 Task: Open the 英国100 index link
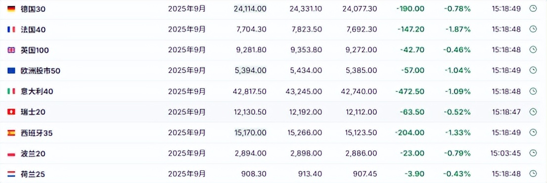coord(35,50)
